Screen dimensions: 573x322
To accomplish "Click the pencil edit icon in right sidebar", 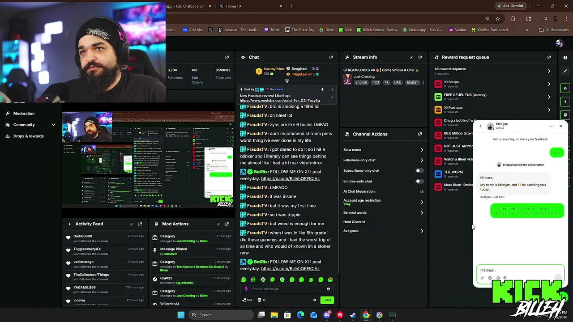I will pyautogui.click(x=565, y=71).
